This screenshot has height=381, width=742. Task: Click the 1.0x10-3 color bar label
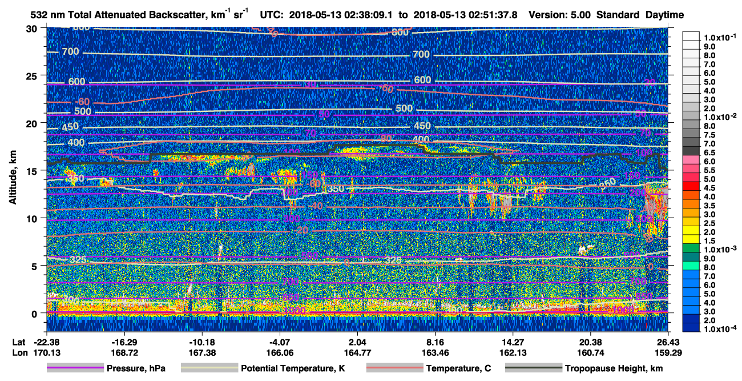tap(721, 249)
